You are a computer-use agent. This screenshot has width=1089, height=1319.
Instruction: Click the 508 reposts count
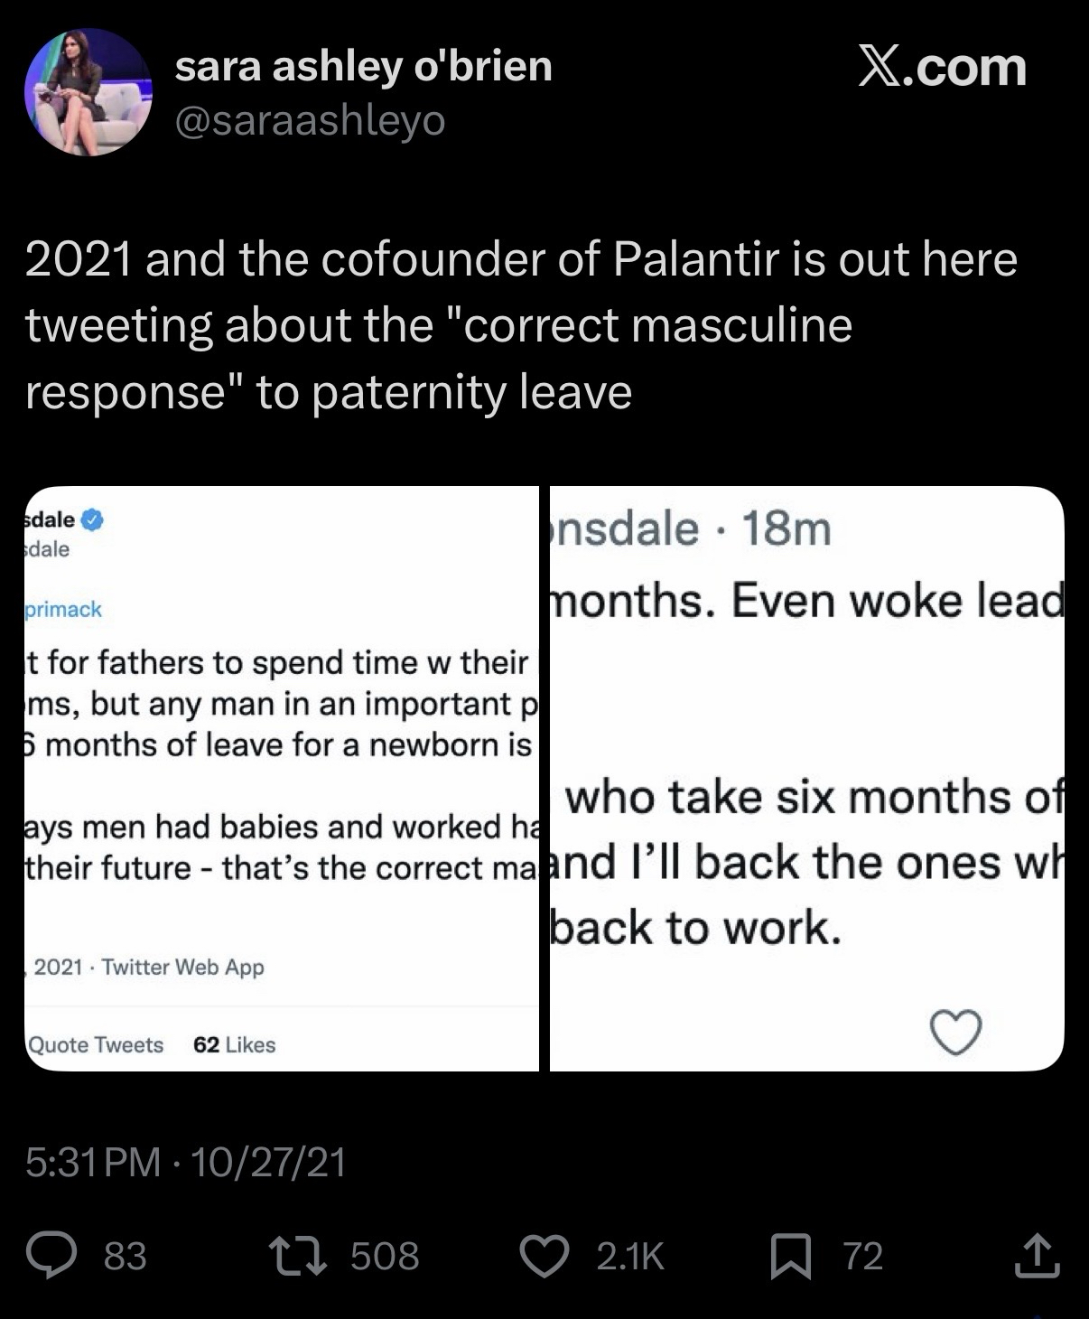[x=385, y=1256]
